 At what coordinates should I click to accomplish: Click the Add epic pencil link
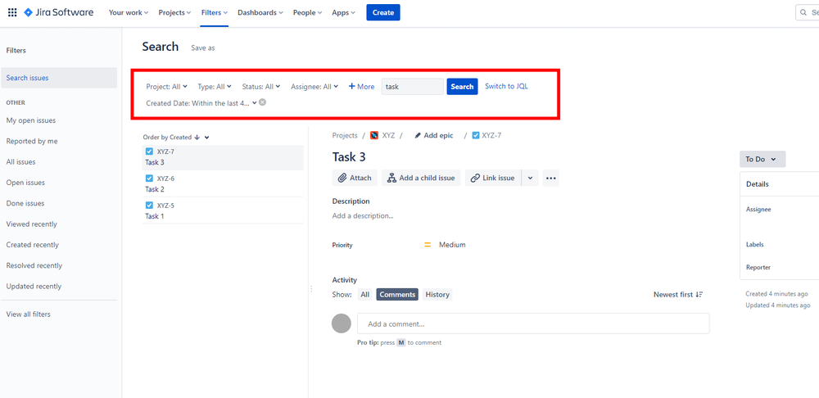[433, 135]
